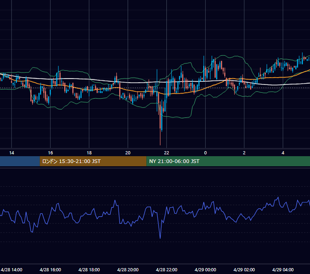Click the 4/29 00:00 date label
The image size is (310, 274).
(205, 269)
